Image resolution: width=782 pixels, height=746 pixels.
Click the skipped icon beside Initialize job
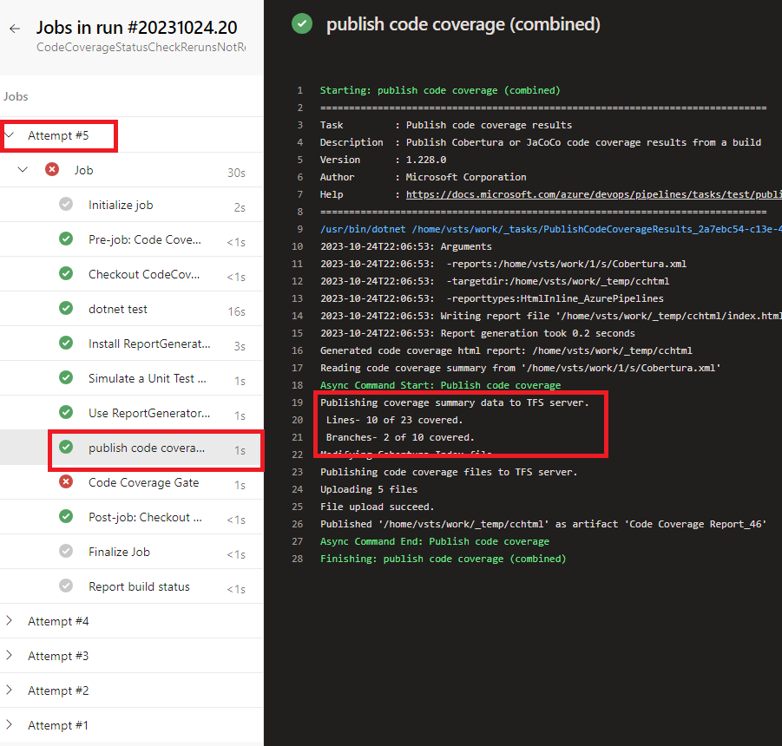pos(66,204)
